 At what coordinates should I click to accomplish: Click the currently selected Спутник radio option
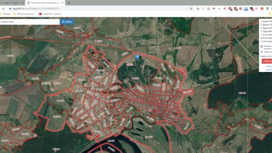click(262, 38)
